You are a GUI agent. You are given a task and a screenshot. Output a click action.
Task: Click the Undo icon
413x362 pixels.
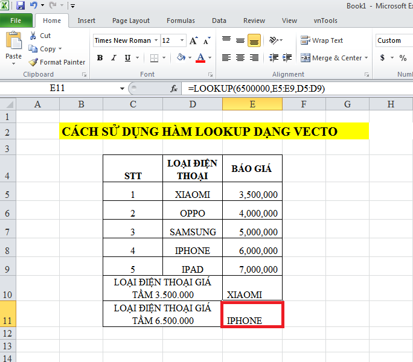[33, 5]
